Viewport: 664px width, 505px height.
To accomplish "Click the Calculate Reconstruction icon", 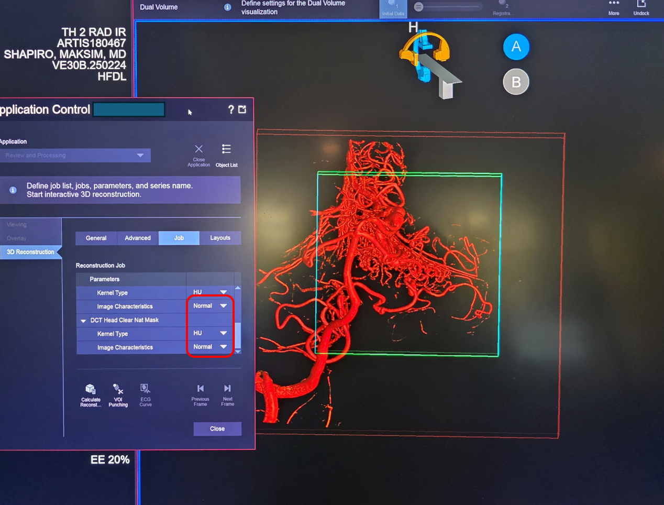I will [91, 390].
